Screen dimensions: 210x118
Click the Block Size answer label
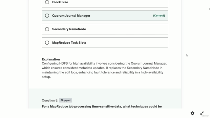coord(60,2)
